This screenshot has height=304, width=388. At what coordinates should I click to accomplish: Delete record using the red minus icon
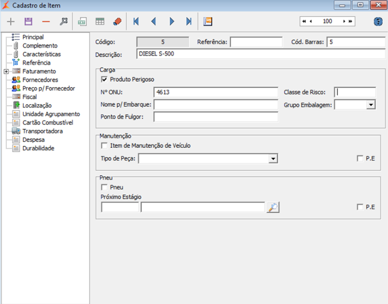(x=46, y=21)
